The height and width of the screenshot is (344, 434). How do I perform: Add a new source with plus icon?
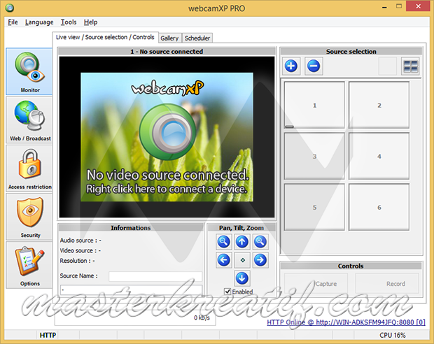[291, 66]
